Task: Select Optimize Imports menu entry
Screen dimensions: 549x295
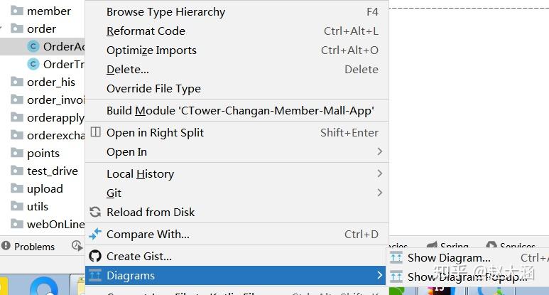Action: click(x=151, y=50)
